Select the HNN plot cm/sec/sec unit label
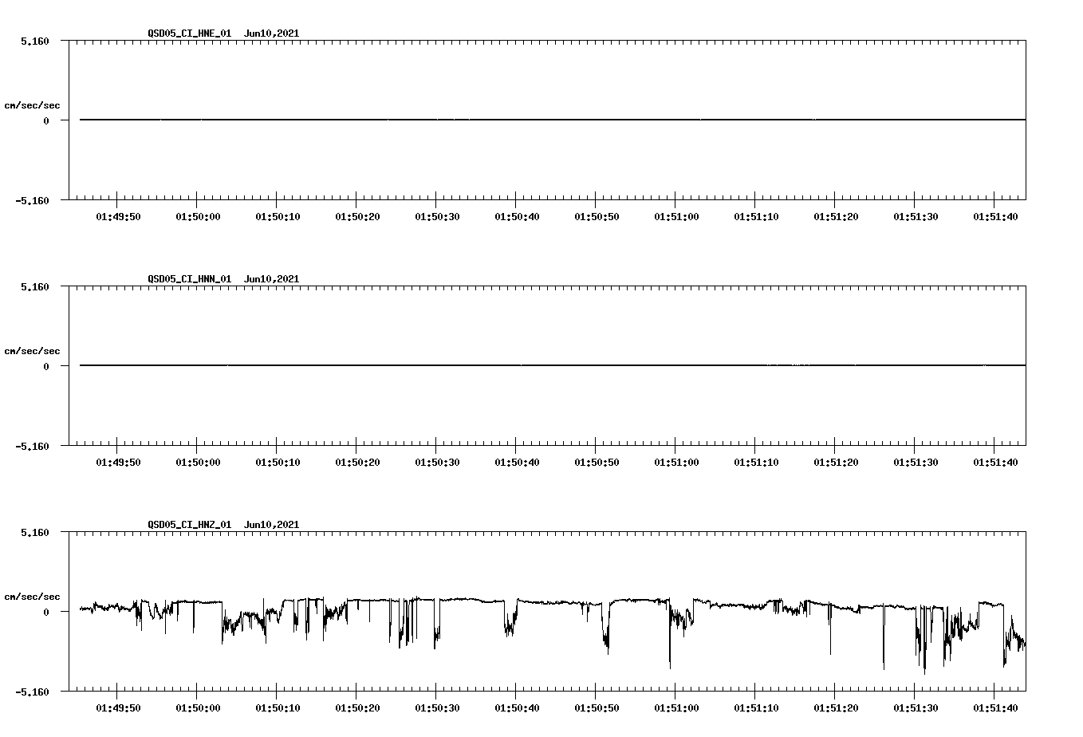The image size is (1083, 737). 32,351
